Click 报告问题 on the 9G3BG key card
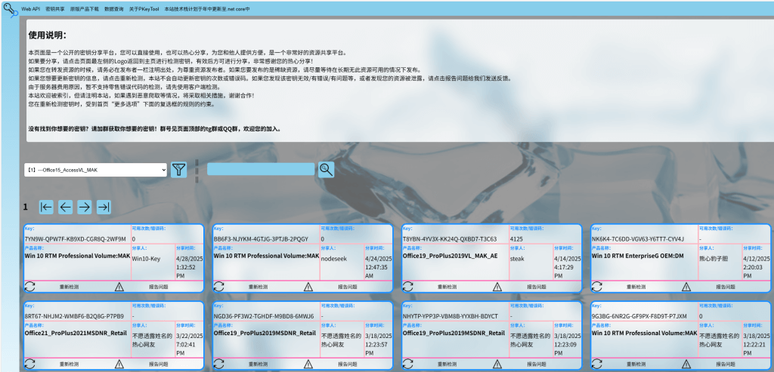 725,364
